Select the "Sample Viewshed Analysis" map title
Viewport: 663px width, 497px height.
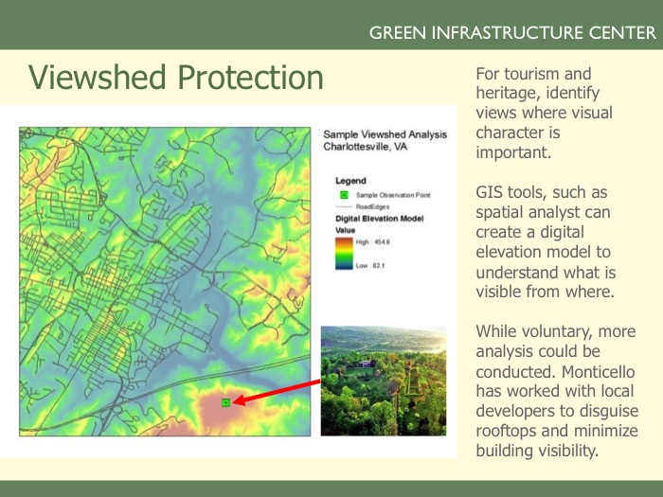tap(384, 135)
